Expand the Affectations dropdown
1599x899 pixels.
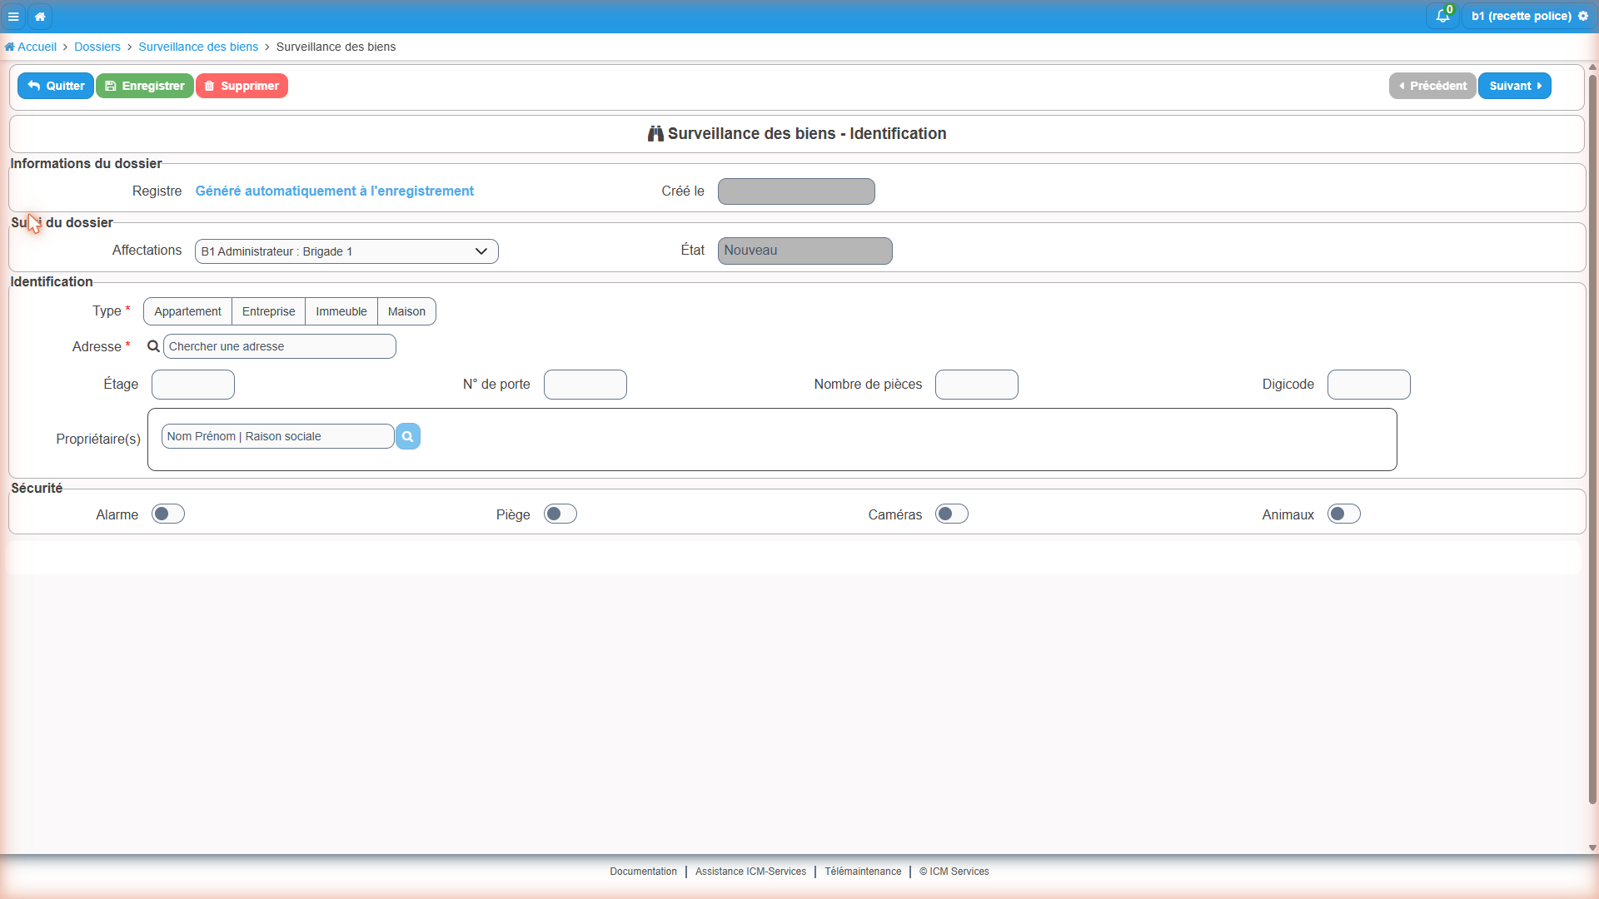(346, 251)
